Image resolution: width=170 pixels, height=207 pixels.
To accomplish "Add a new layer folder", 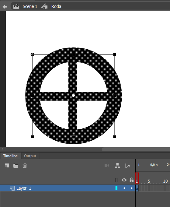I will click(x=16, y=166).
